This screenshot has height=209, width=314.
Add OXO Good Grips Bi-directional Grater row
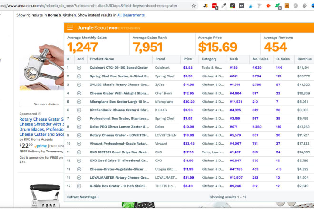pos(79,161)
